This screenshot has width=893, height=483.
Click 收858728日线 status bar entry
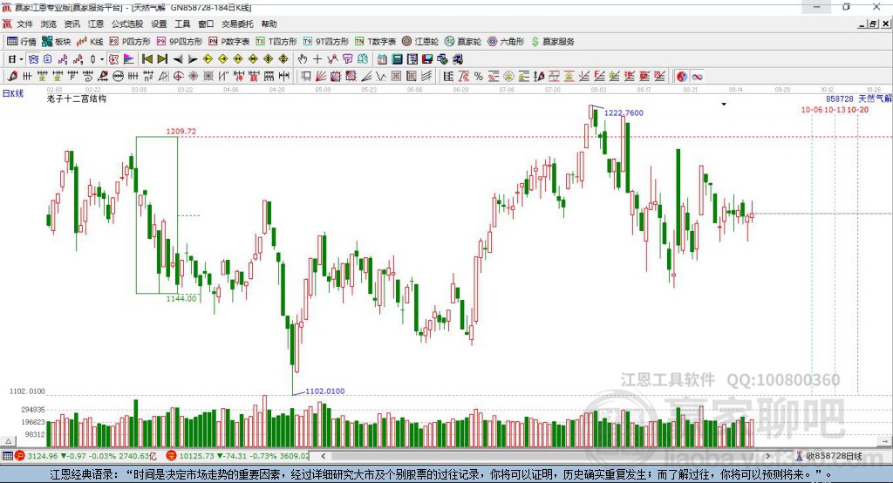click(x=829, y=456)
